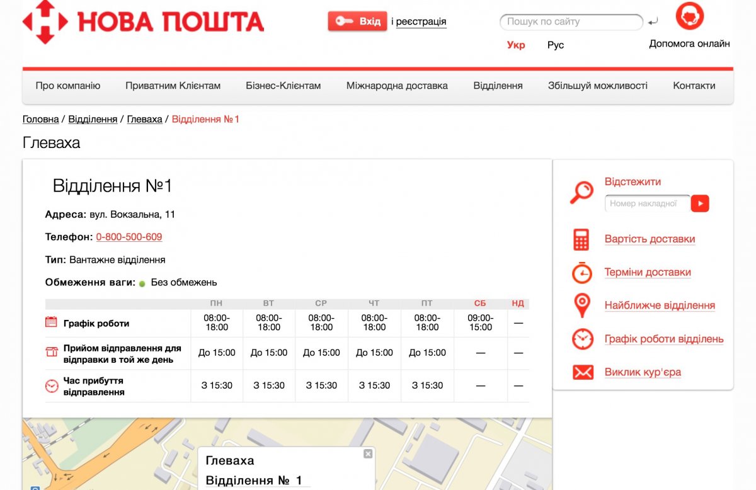This screenshot has height=490, width=756.
Task: Click the Wednesday 08:00-18:00 hours cell
Action: [321, 322]
